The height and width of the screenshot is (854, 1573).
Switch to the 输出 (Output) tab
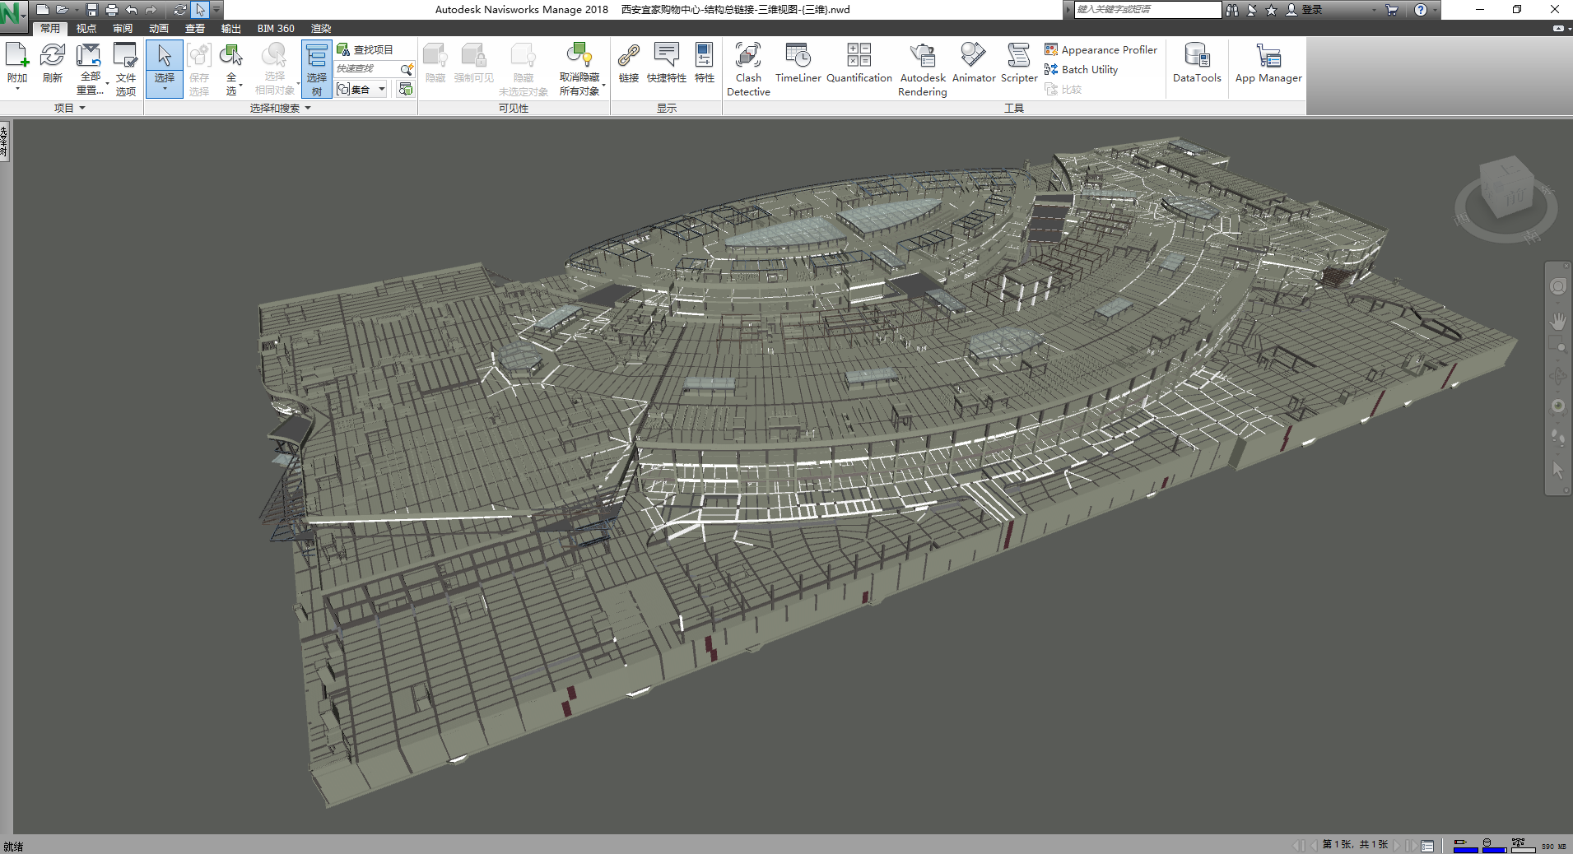click(x=231, y=28)
